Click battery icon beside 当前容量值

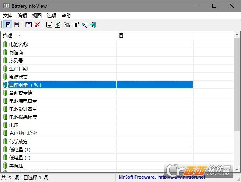coord(5,93)
